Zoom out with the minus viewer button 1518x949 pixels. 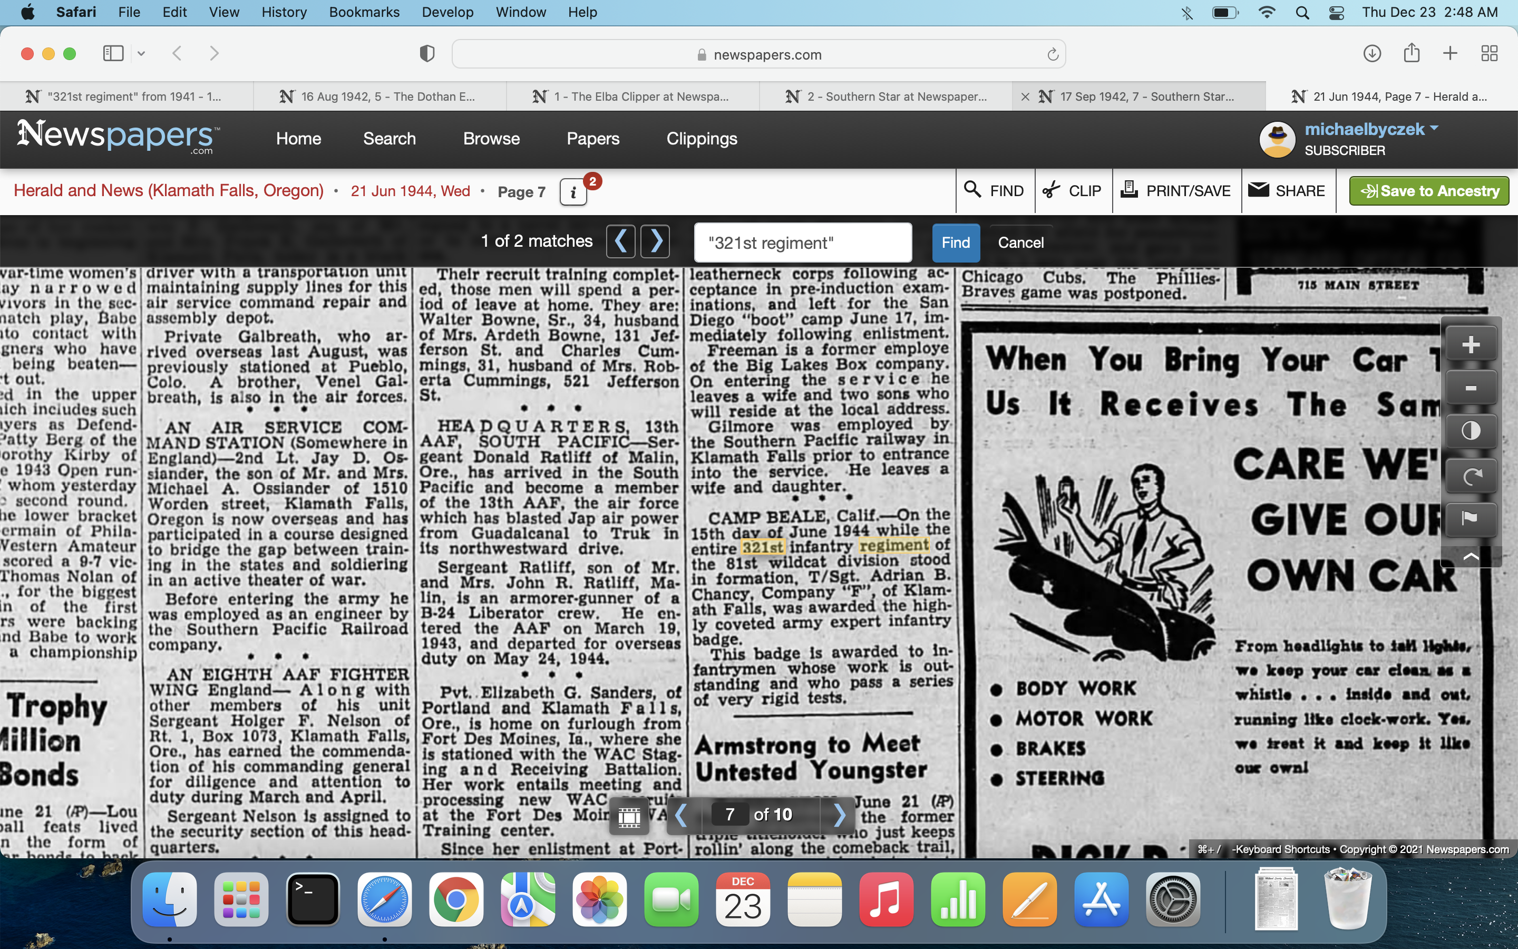[1471, 388]
